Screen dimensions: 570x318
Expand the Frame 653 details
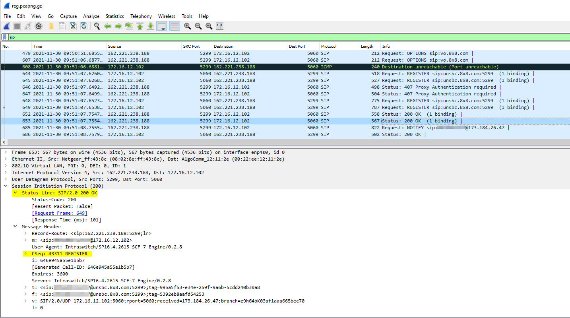click(x=6, y=152)
